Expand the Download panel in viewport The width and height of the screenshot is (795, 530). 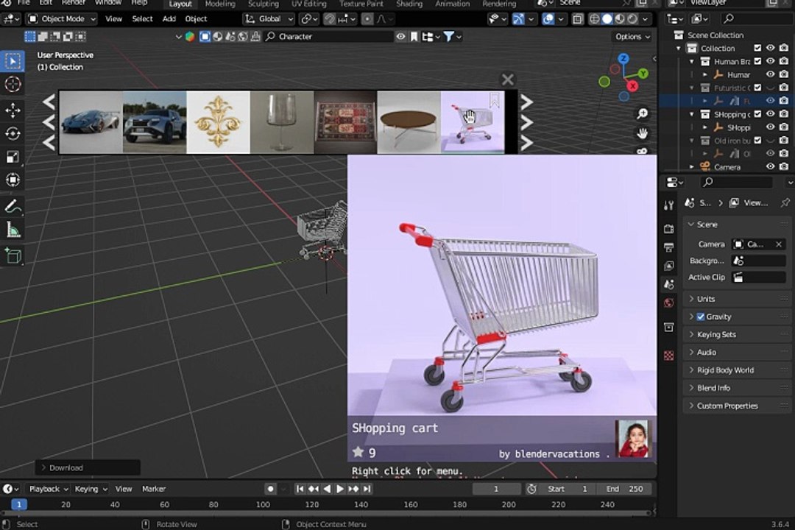click(87, 467)
